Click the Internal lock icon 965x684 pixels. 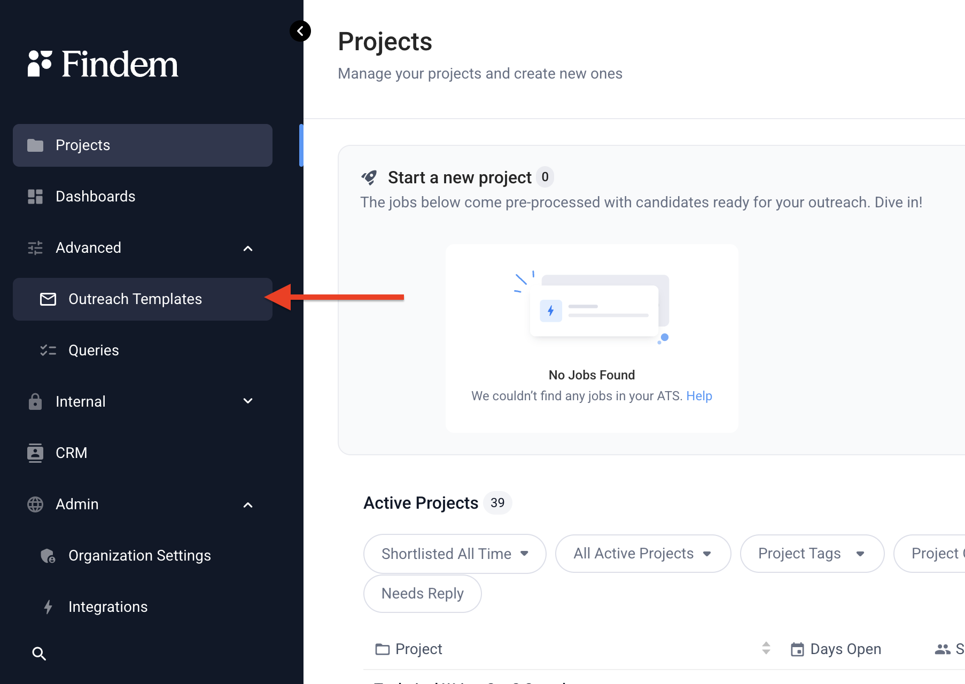[35, 401]
